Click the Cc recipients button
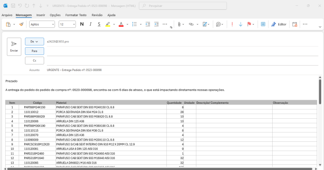Viewport: 324px width, 170px height. [x=34, y=60]
